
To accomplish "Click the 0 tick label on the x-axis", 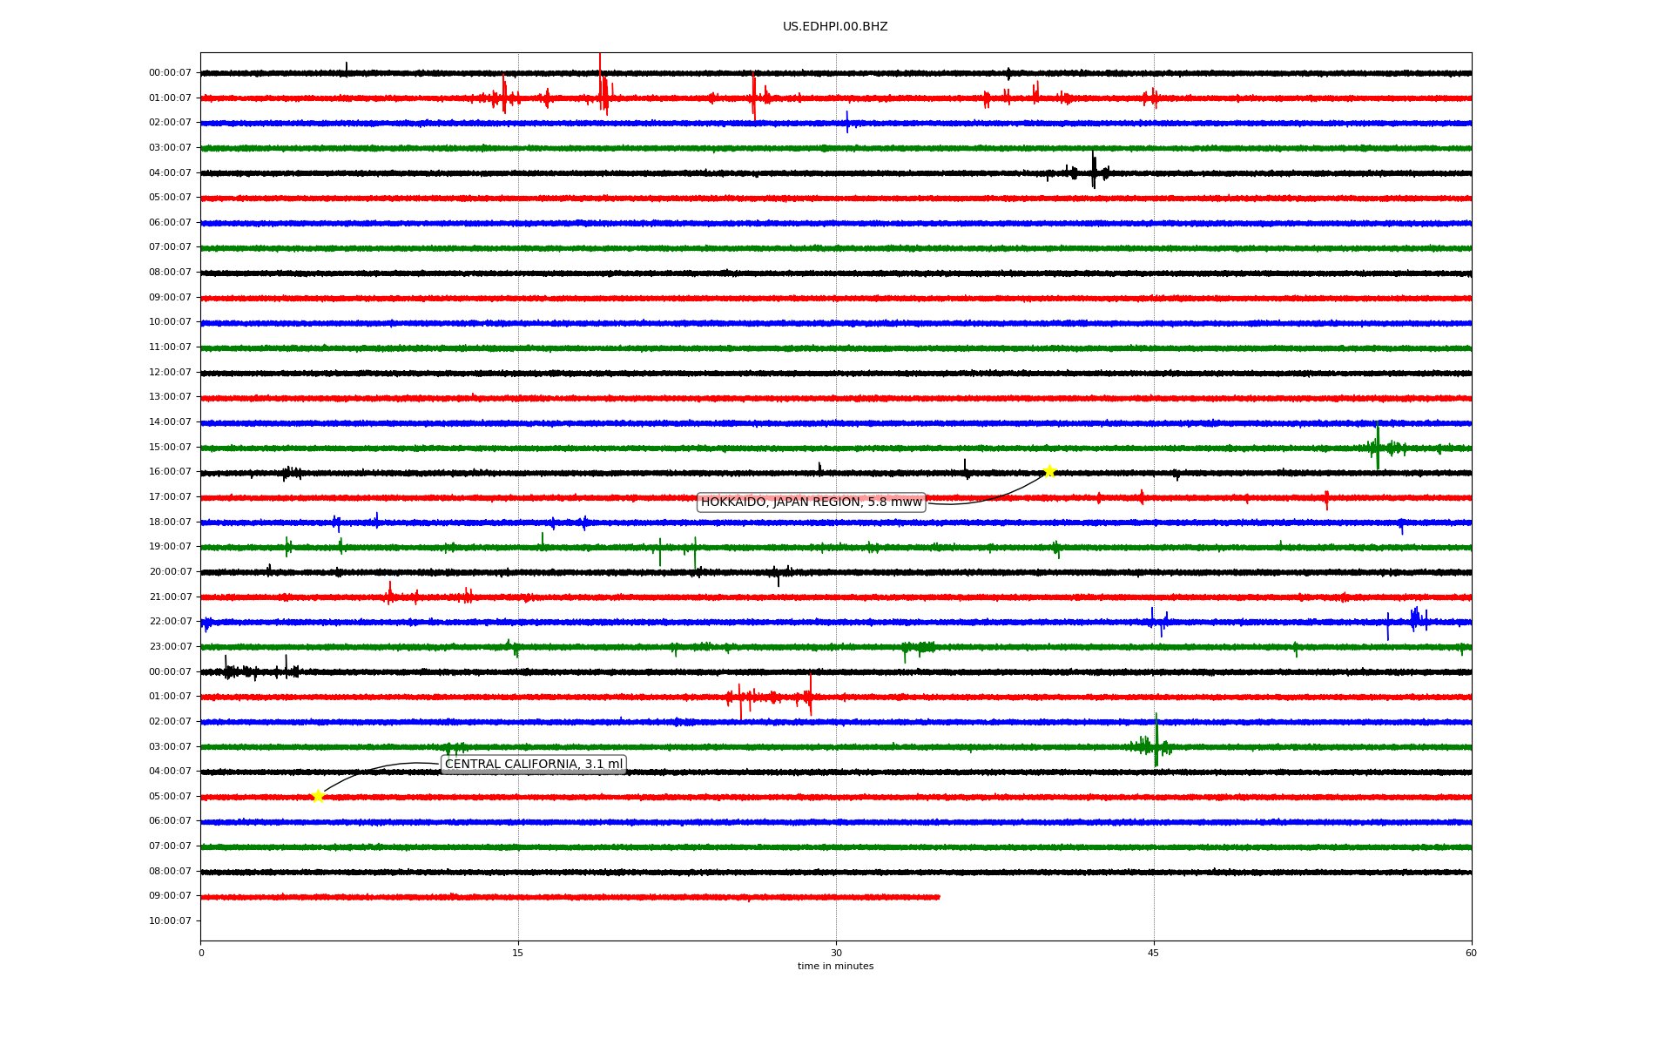I will [x=201, y=953].
